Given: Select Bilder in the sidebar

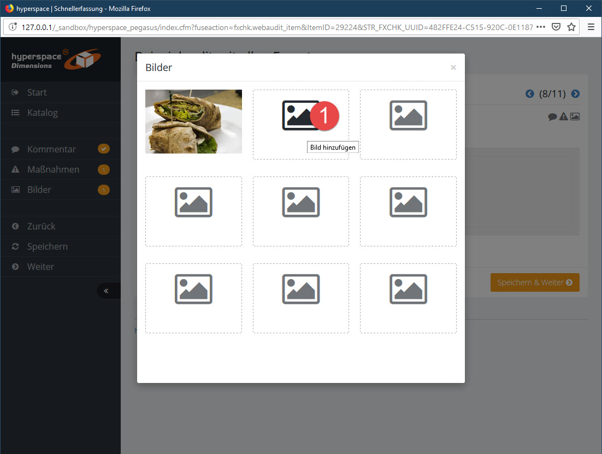Looking at the screenshot, I should 39,190.
